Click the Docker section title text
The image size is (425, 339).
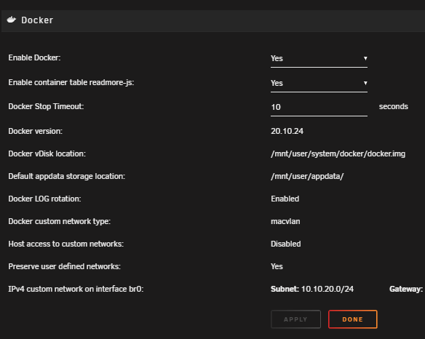(37, 20)
